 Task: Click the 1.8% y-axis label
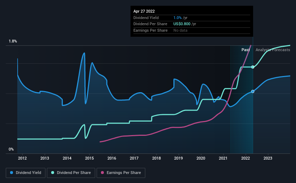click(x=13, y=41)
